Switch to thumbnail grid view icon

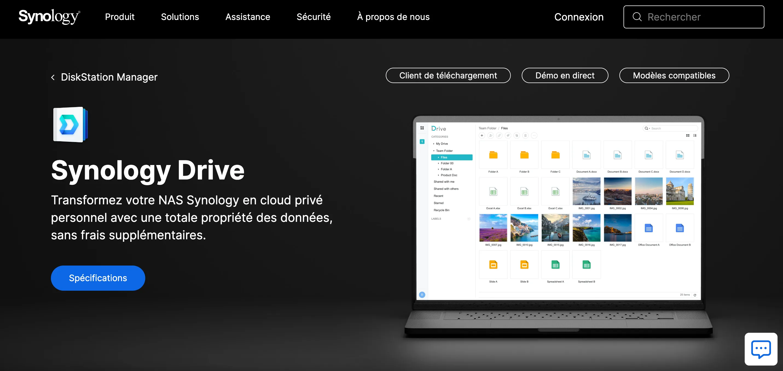click(688, 136)
